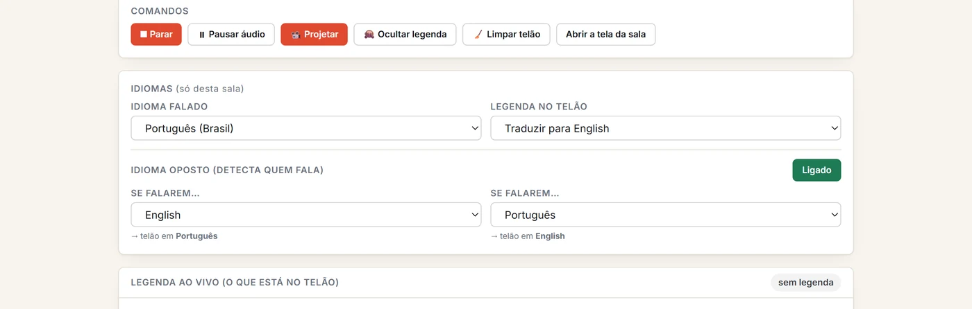Screen dimensions: 972x309
Task: Toggle the green Ligado switch
Action: click(x=816, y=170)
